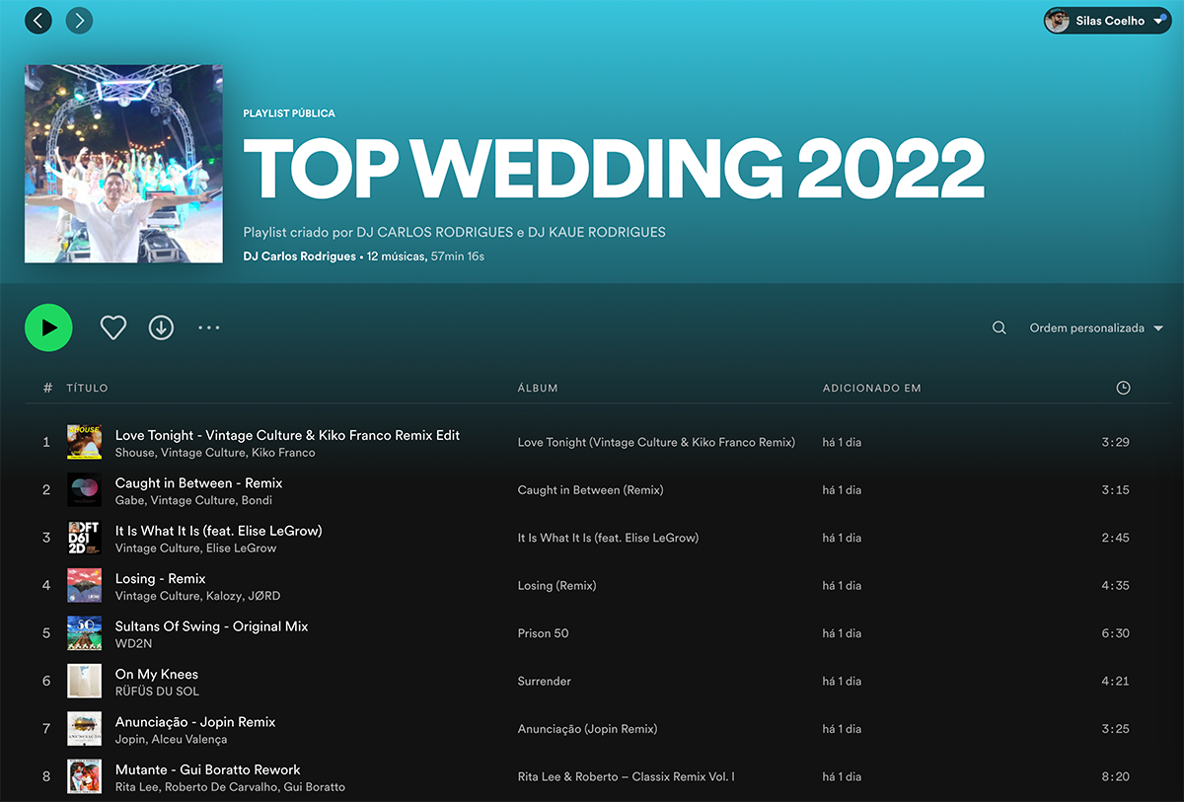Open the Surrender album link
This screenshot has width=1184, height=802.
pyautogui.click(x=544, y=682)
